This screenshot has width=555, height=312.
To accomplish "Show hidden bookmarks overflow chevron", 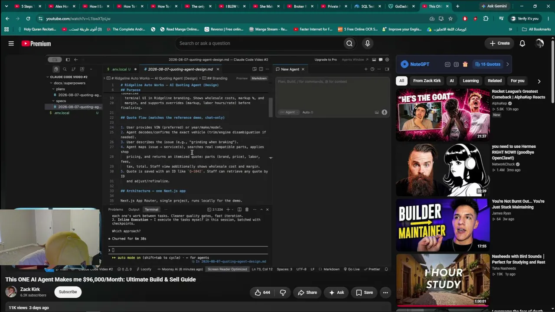I will click(x=510, y=29).
